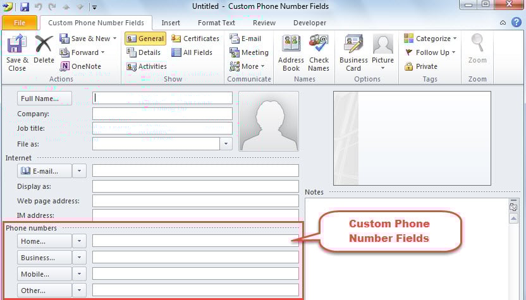
Task: Click the E-mail communicate icon
Action: coord(245,39)
